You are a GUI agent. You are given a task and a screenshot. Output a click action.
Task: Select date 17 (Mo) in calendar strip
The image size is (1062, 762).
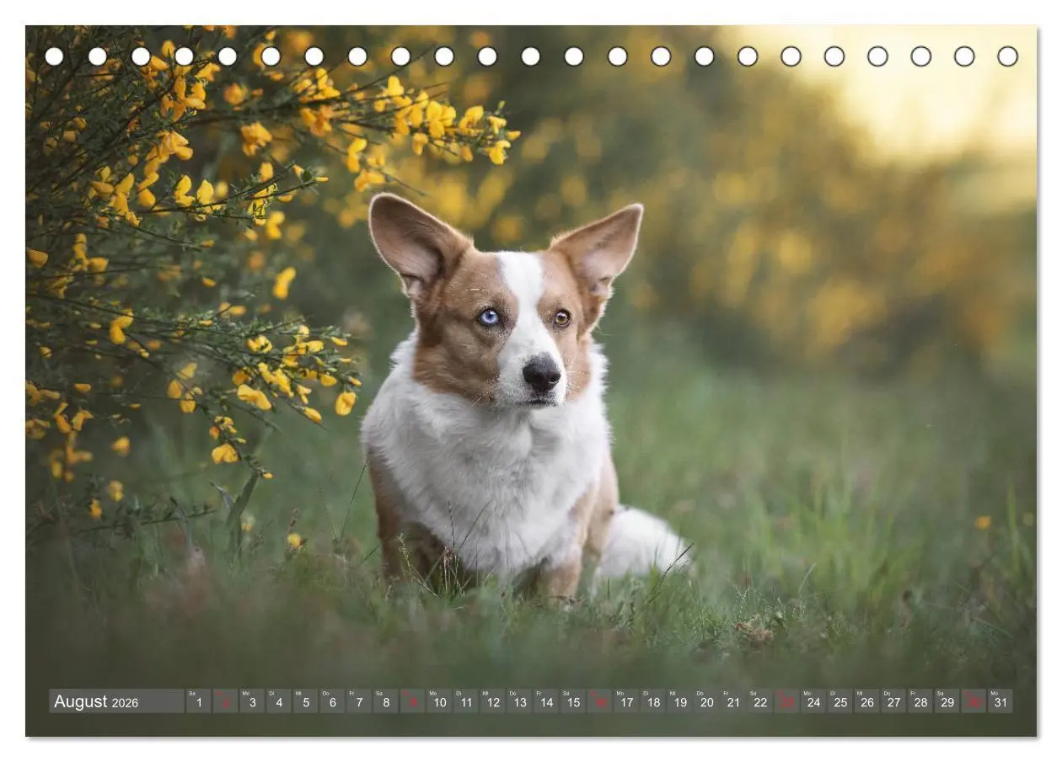click(x=626, y=701)
